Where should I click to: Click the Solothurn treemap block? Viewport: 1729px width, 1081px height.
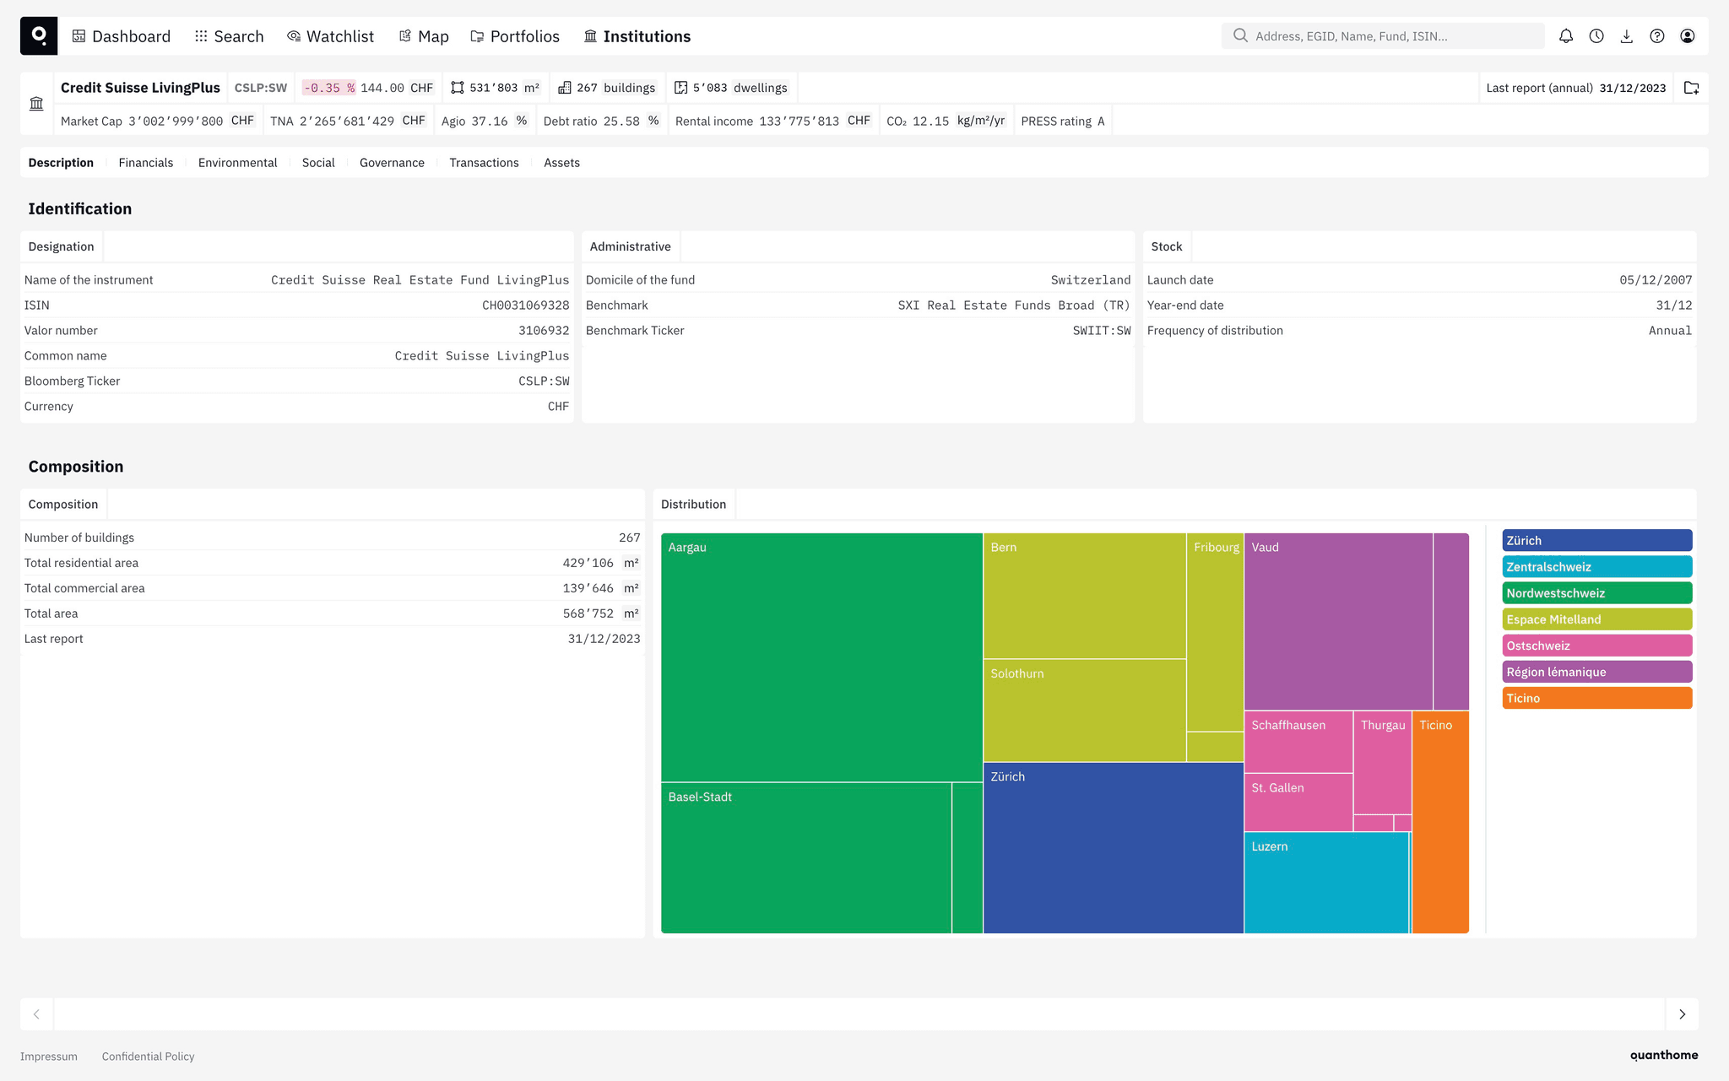[1085, 711]
